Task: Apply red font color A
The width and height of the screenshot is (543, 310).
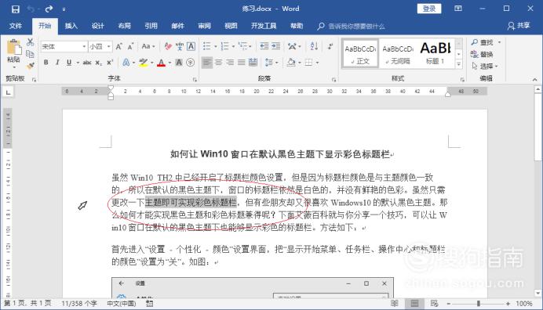Action: pyautogui.click(x=161, y=63)
